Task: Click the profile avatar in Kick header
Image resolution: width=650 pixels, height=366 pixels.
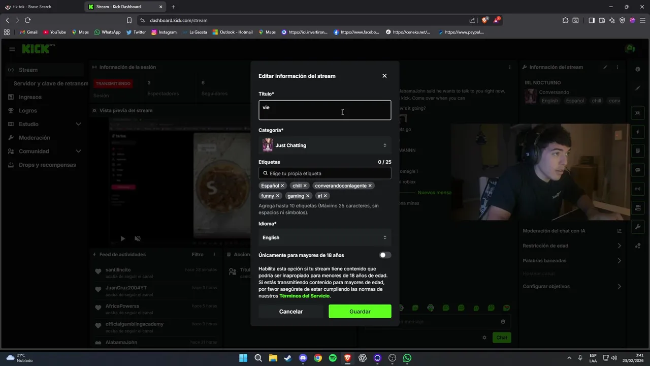Action: 630,49
